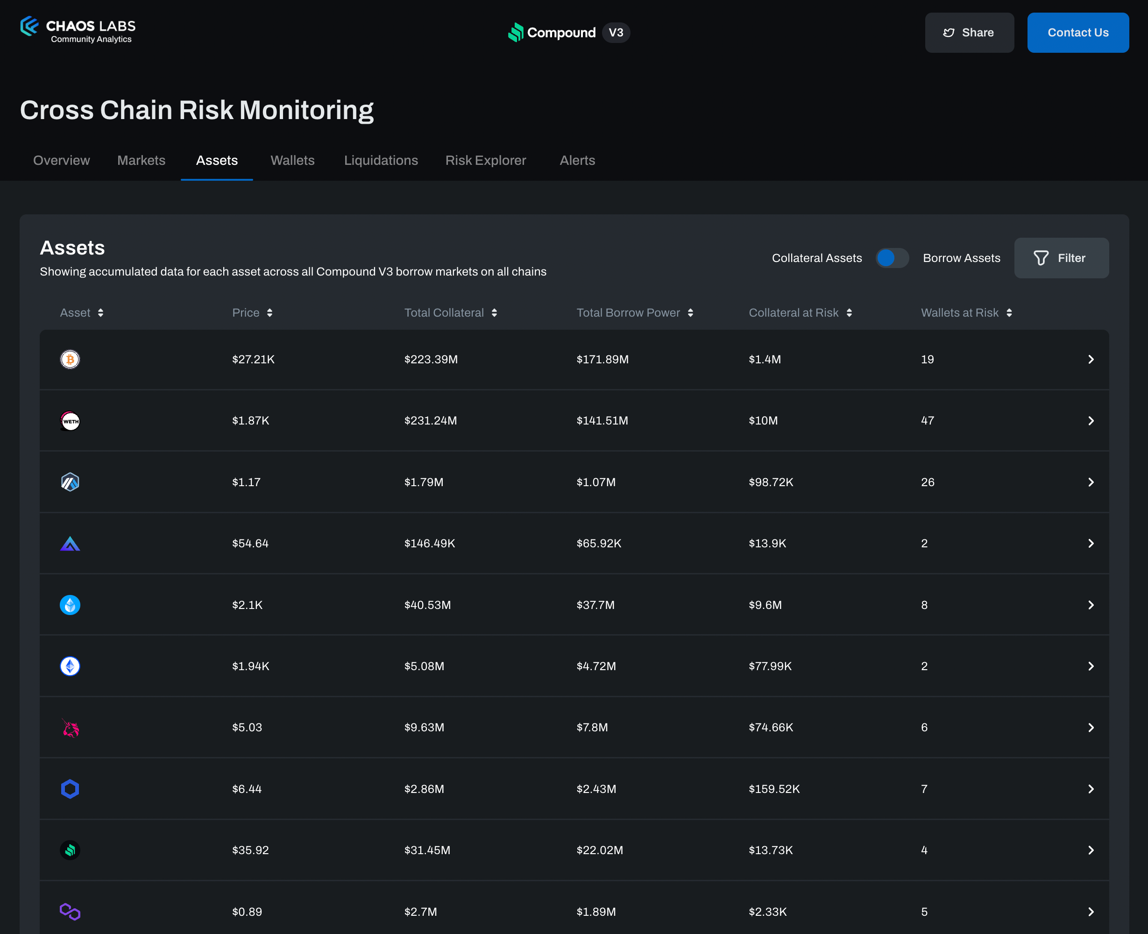Open the Risk Explorer tab

pyautogui.click(x=485, y=160)
